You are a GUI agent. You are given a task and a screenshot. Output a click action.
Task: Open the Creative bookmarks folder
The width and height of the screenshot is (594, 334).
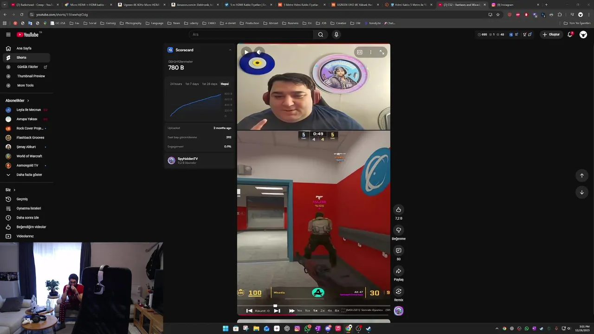[339, 23]
